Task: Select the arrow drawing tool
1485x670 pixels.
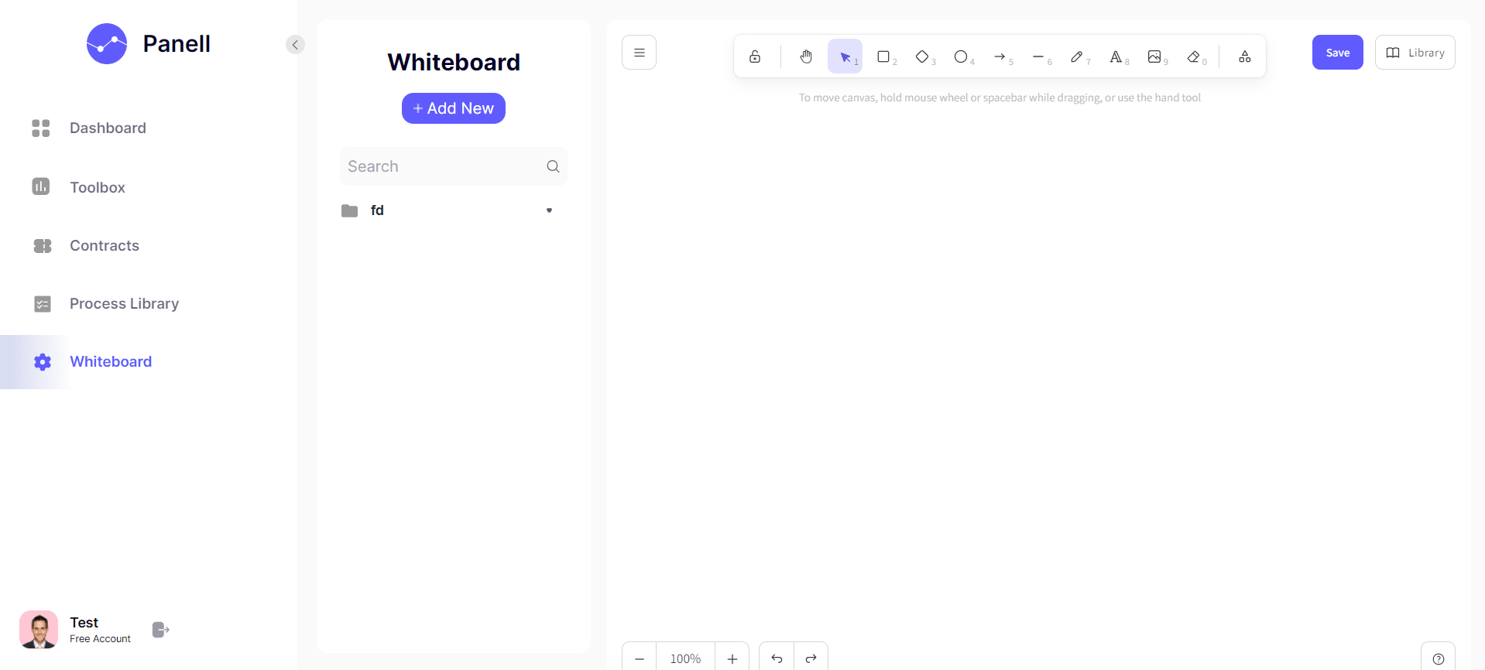Action: pos(1000,56)
